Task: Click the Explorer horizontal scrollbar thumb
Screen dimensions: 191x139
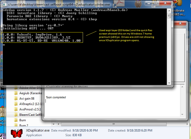Action: pos(114,124)
